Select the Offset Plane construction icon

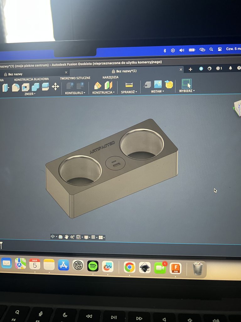click(x=98, y=85)
